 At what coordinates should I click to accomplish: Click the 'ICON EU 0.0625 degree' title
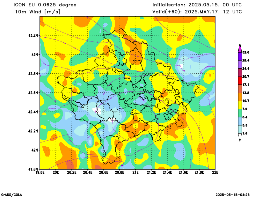click(x=45, y=5)
